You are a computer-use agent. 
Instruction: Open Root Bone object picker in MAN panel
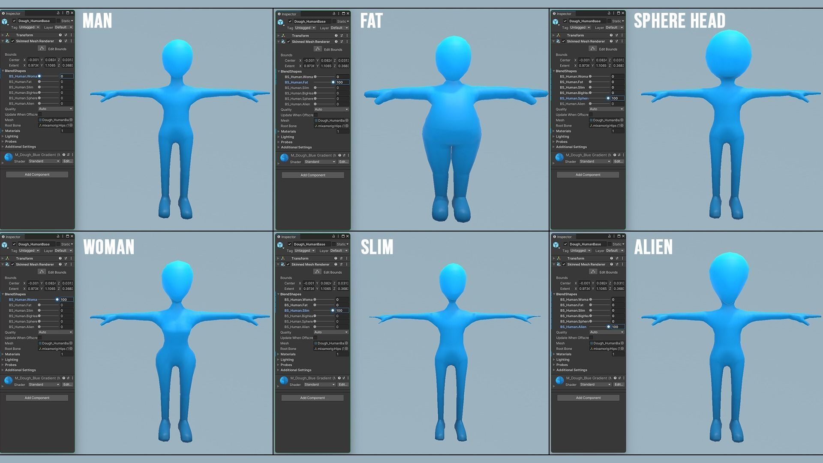coord(71,126)
